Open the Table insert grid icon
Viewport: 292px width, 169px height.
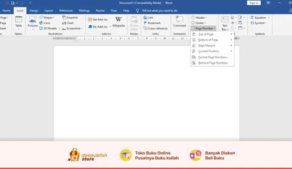coord(19,19)
